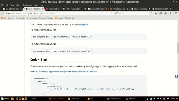The width and height of the screenshot is (179, 101).
Task: Open the Firefox hamburger menu
Action: click(176, 13)
